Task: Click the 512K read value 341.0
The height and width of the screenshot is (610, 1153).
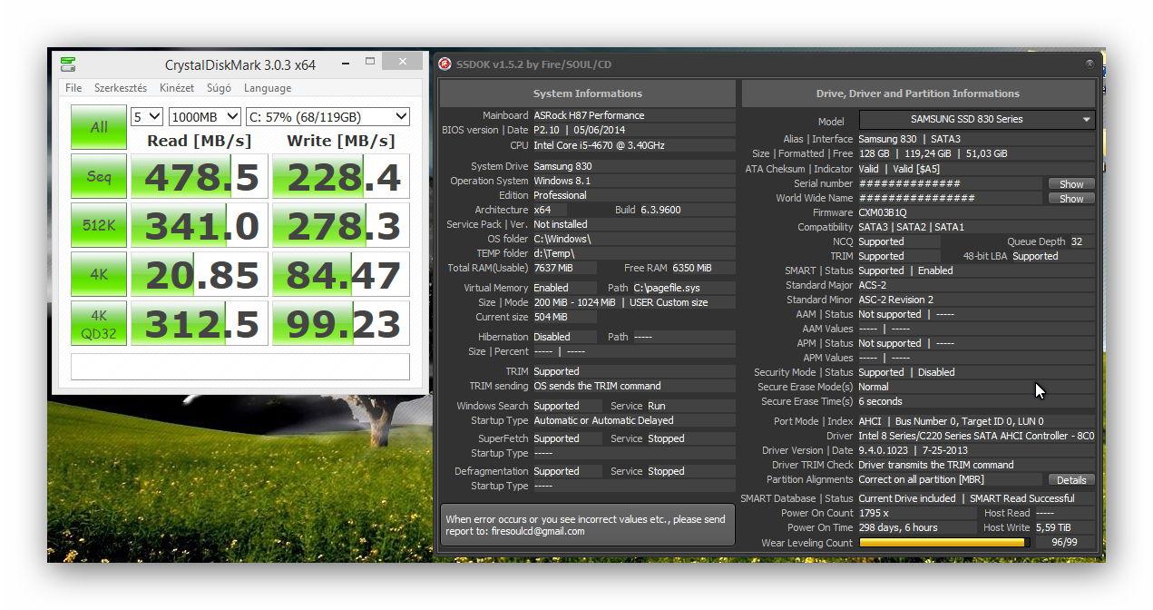Action: point(200,226)
